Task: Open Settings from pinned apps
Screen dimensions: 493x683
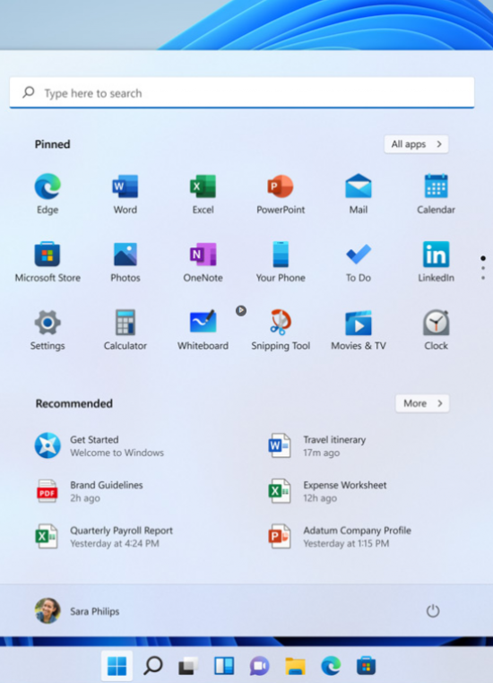Action: (48, 330)
